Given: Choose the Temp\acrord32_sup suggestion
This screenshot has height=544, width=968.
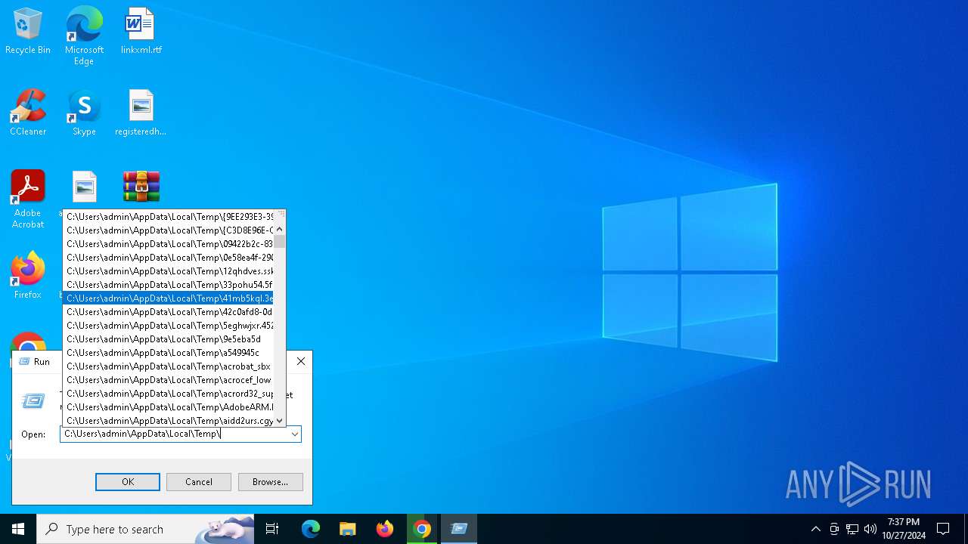Looking at the screenshot, I should 168,394.
